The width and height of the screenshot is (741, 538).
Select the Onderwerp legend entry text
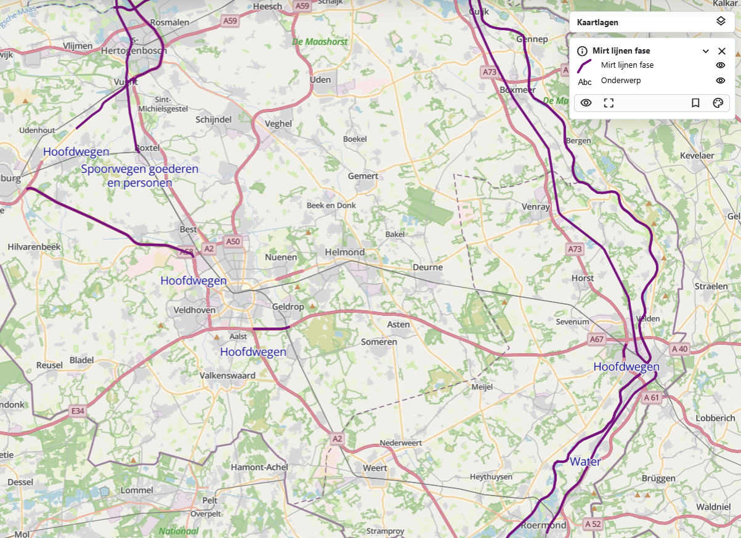620,81
